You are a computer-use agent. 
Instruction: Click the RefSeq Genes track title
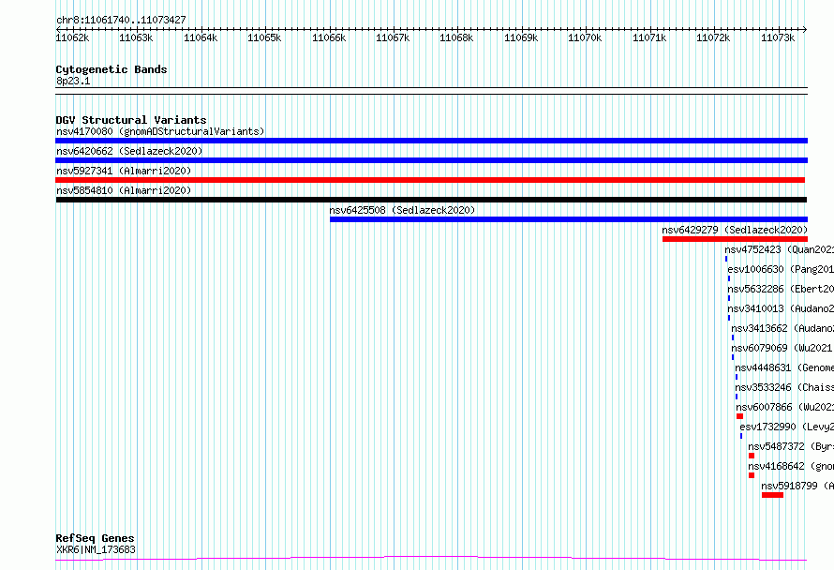pos(95,539)
